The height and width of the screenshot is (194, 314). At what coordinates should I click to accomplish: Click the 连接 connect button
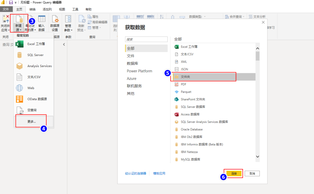tap(234, 173)
